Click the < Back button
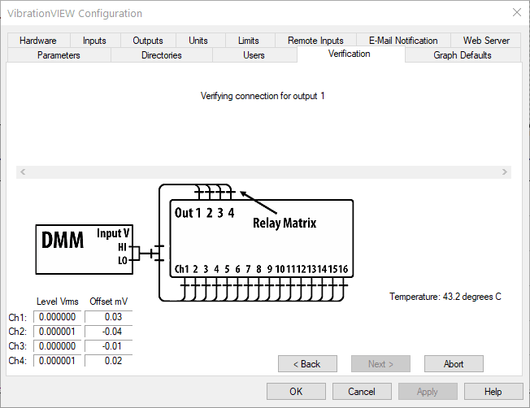The height and width of the screenshot is (408, 530). 307,364
